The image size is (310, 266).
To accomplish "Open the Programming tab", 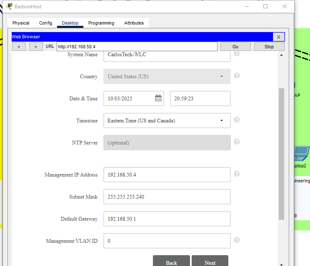I will (101, 23).
